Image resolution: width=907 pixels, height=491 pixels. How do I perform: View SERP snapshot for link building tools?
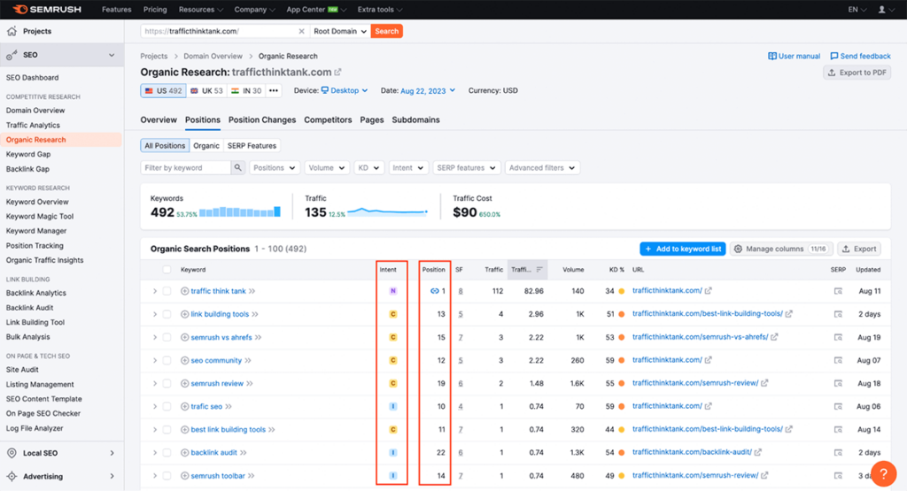838,314
